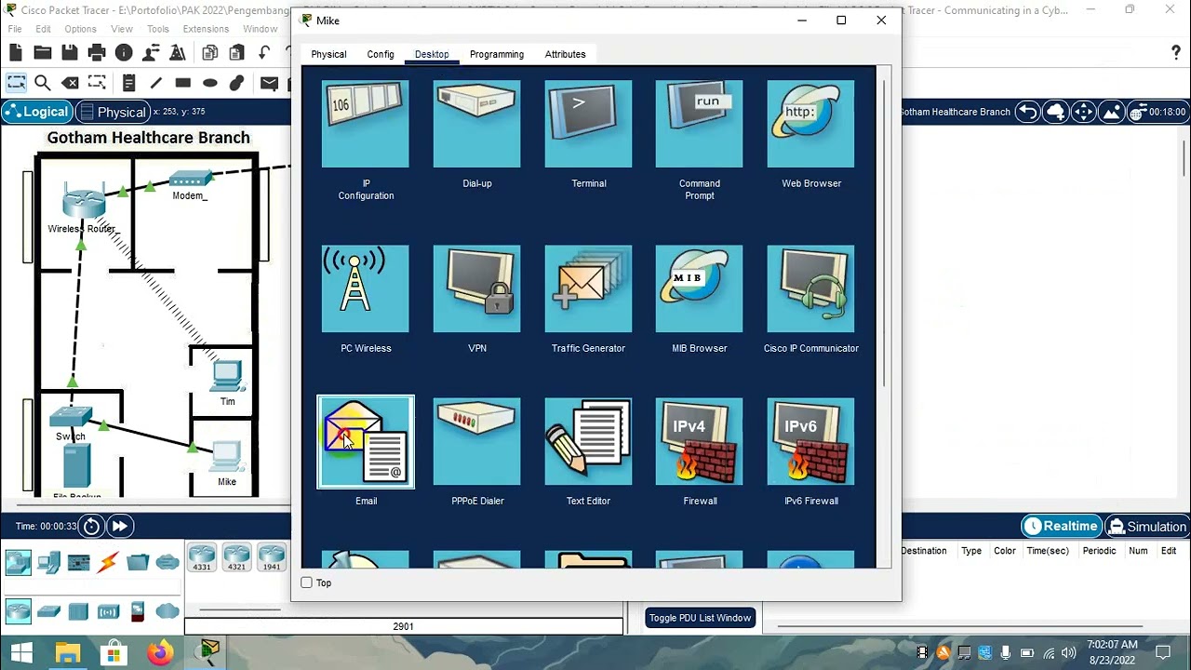Launch Cisco IP Communicator
Image resolution: width=1191 pixels, height=670 pixels.
click(811, 288)
